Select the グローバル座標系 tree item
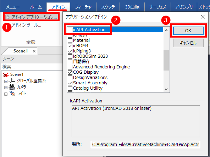 point(32,81)
